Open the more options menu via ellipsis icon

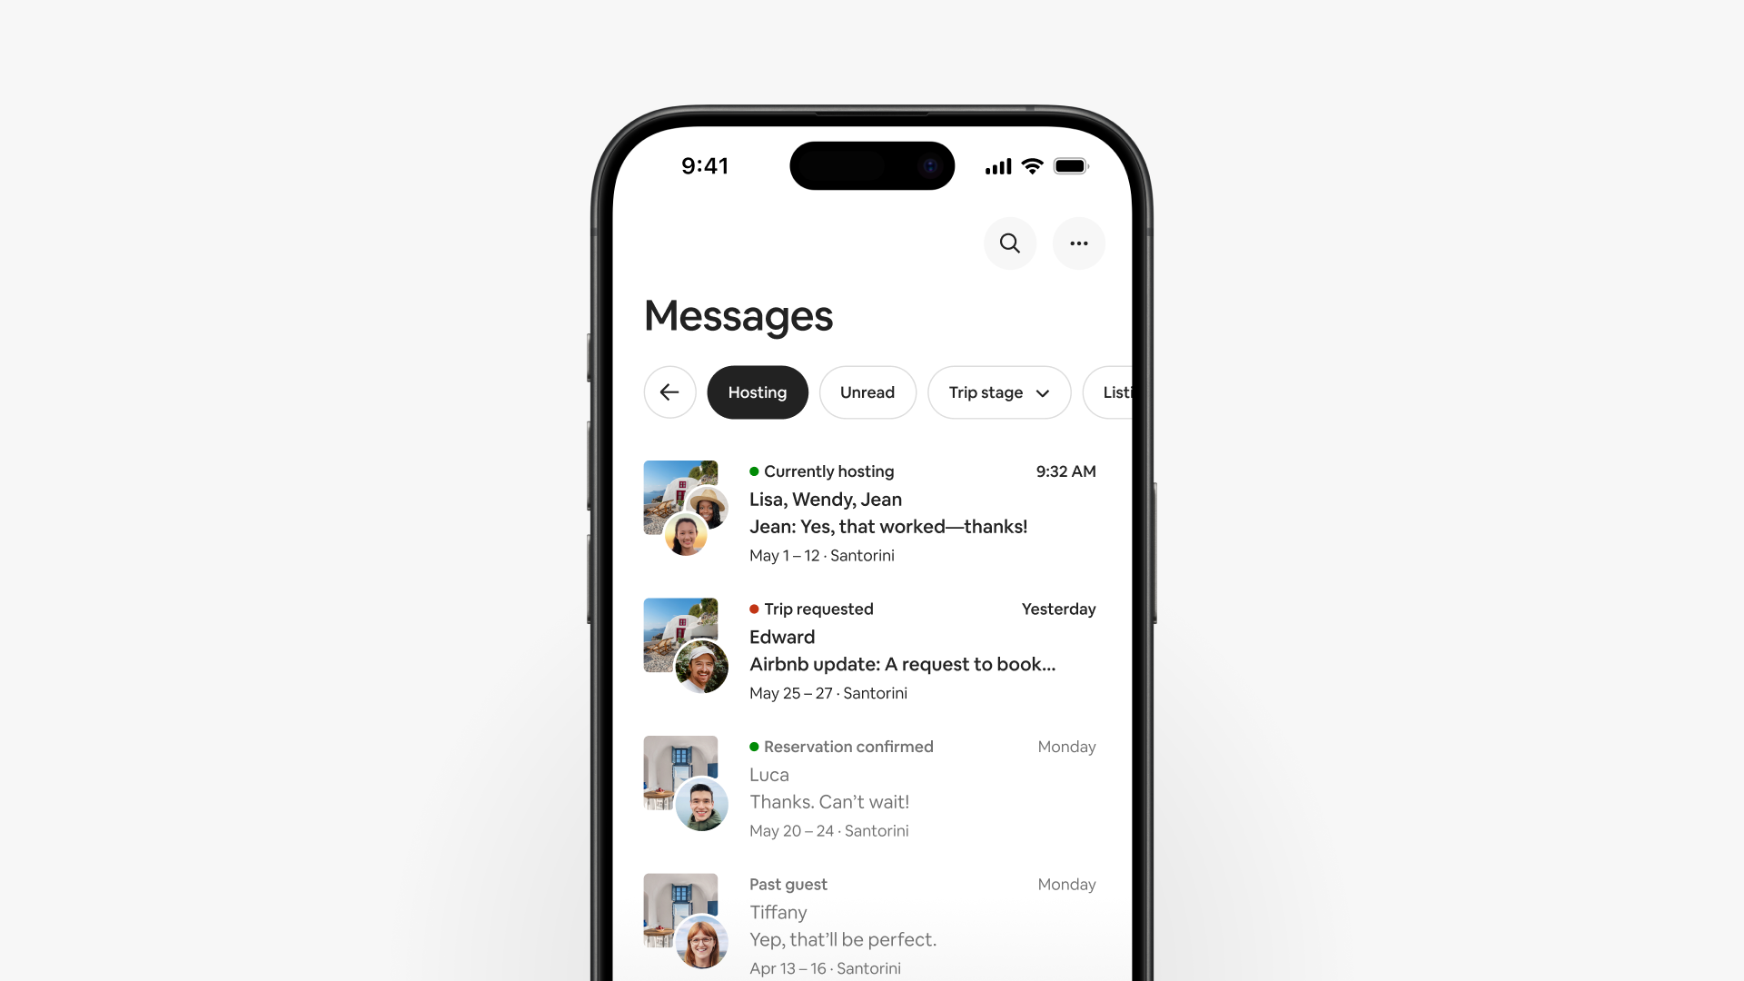(x=1078, y=242)
